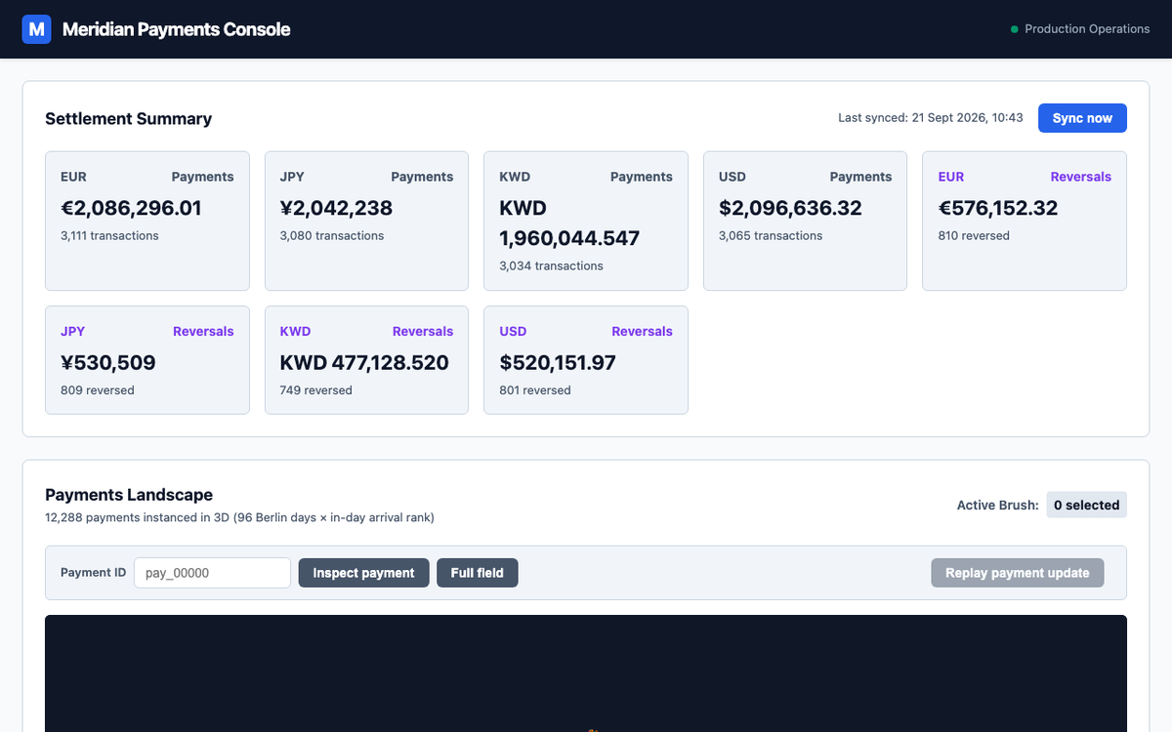Click the 12,288 payments instanced subtitle
Viewport: 1172px width, 732px height.
tap(239, 517)
